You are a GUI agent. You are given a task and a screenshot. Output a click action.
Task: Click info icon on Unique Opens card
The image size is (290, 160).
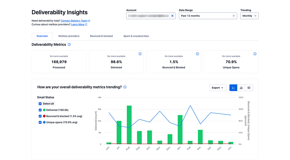pyautogui.click(x=255, y=54)
